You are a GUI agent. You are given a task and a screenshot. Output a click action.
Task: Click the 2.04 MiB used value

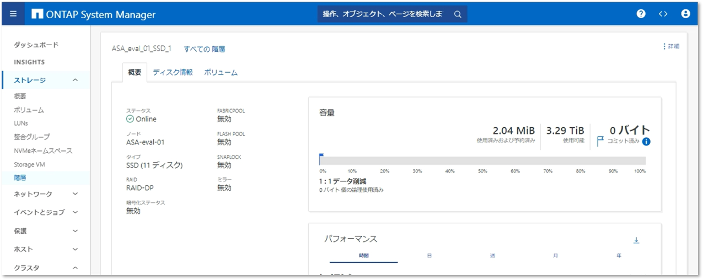click(x=514, y=131)
